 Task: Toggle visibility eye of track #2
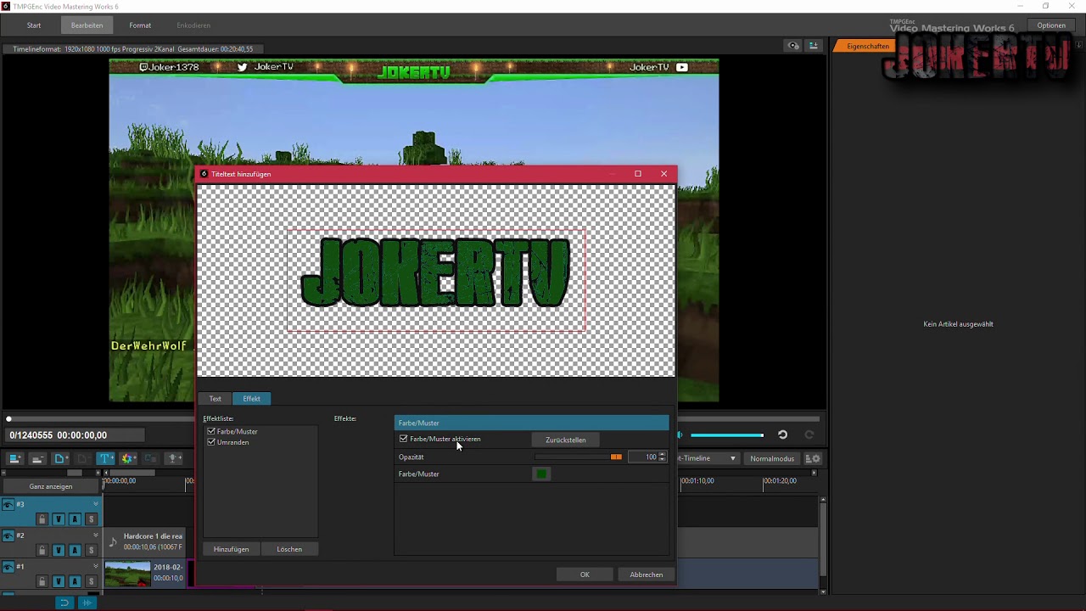[x=8, y=535]
